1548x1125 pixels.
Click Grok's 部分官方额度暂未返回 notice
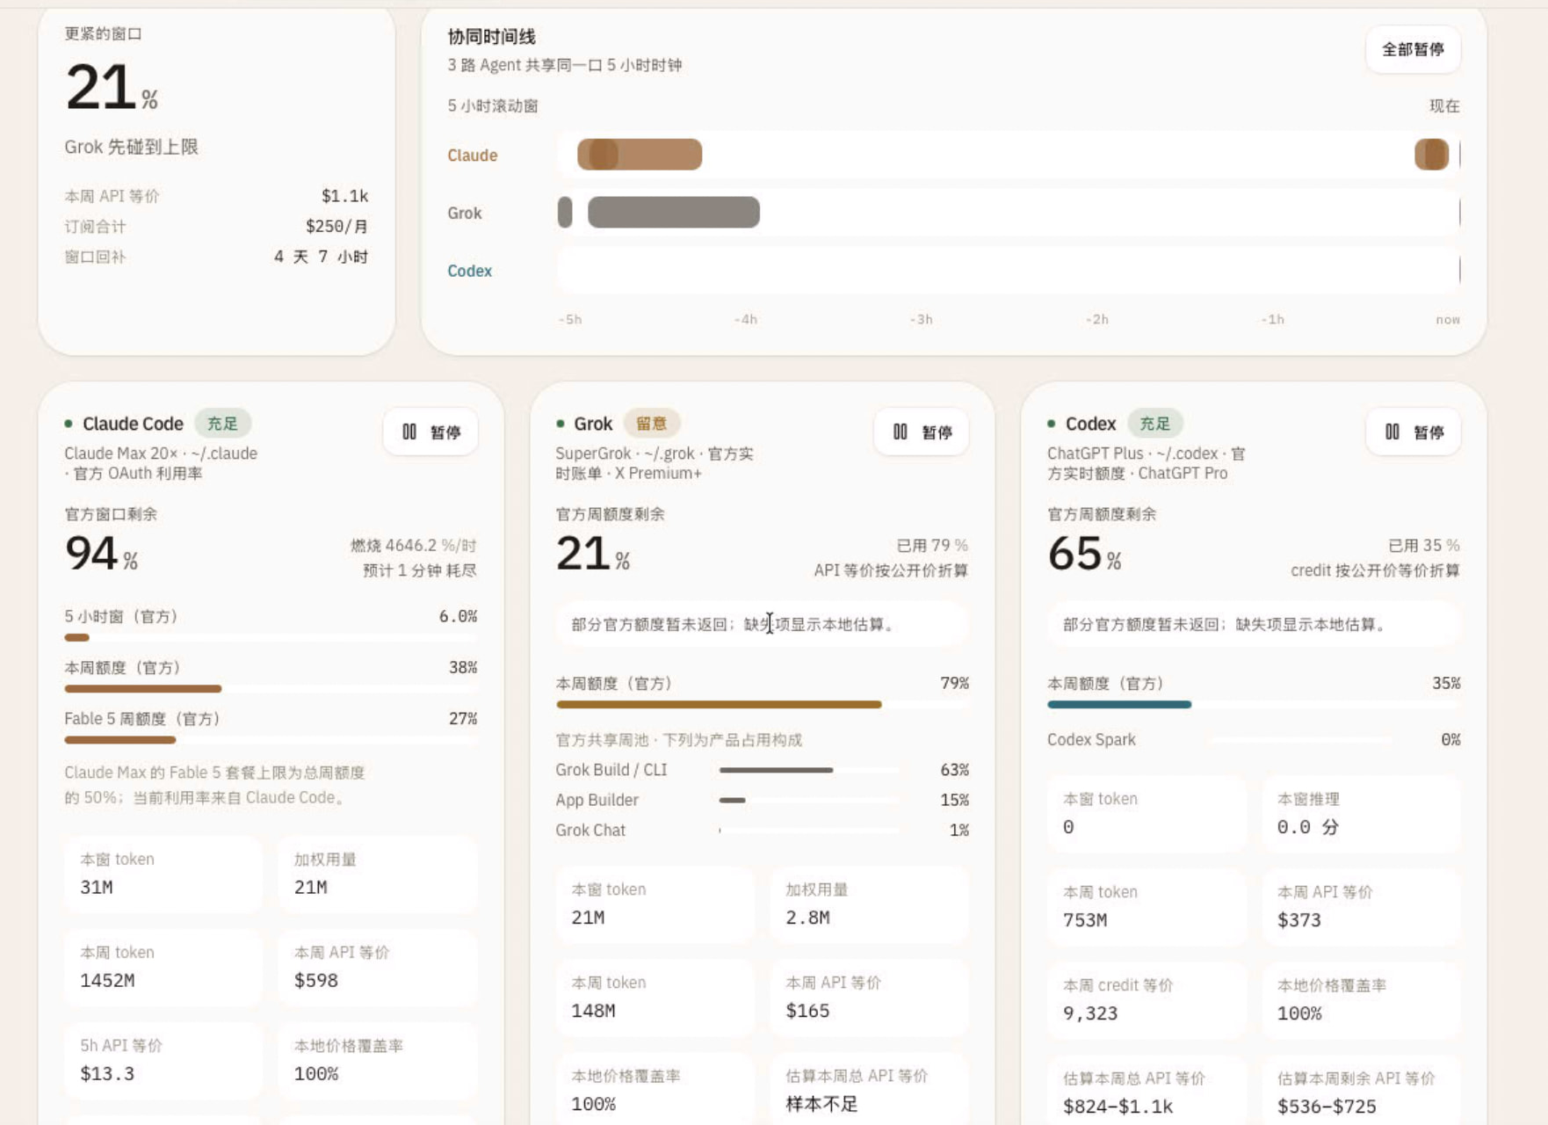click(762, 625)
